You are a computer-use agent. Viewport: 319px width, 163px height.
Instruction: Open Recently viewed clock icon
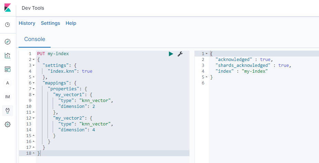(x=8, y=25)
